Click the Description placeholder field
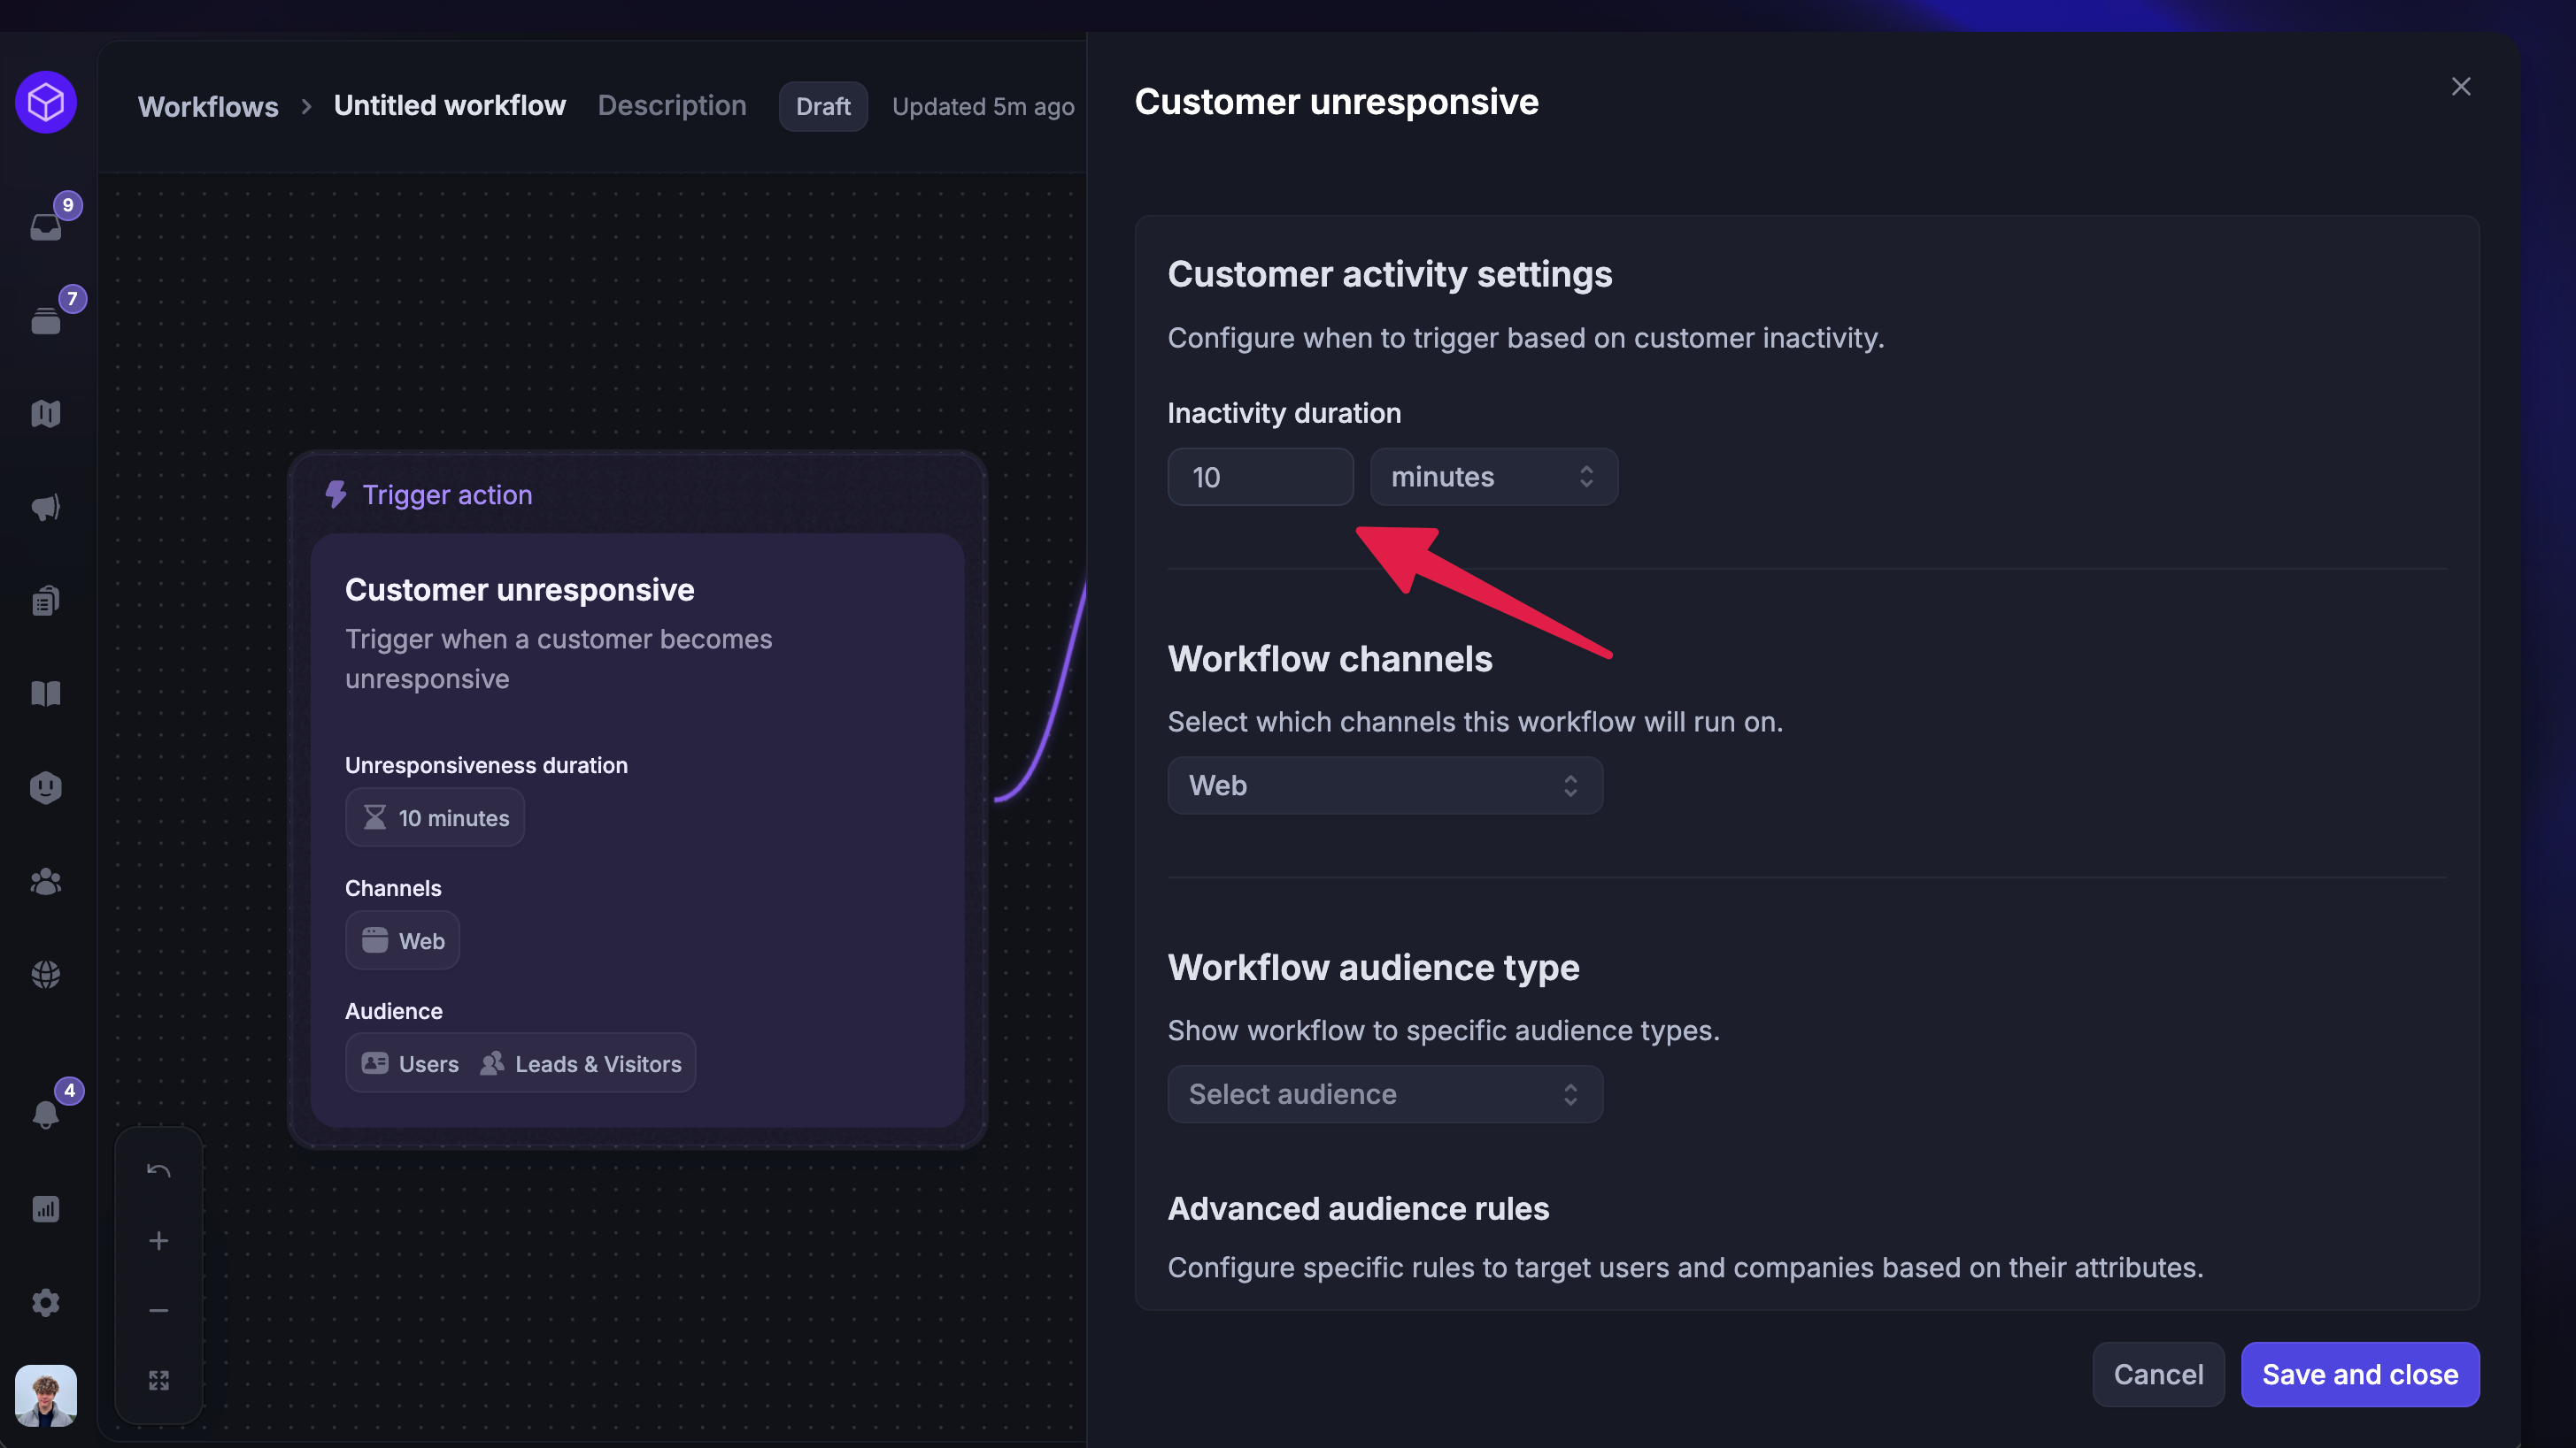 pos(672,106)
